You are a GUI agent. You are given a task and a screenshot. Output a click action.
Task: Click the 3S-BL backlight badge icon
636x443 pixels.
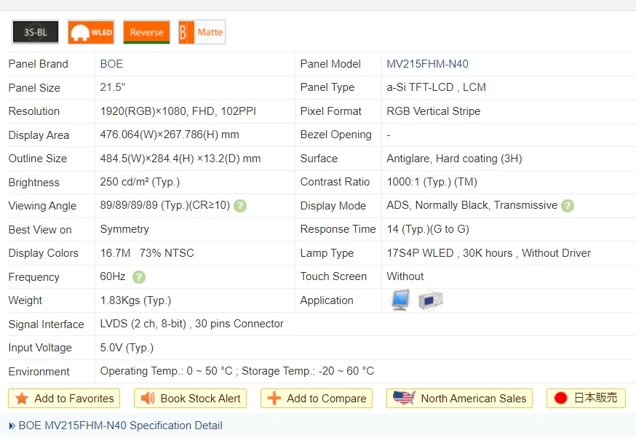(x=35, y=32)
